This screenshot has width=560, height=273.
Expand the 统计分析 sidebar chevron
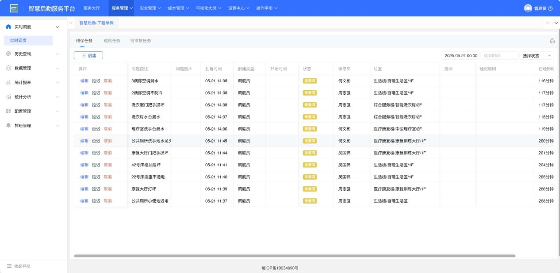click(57, 97)
